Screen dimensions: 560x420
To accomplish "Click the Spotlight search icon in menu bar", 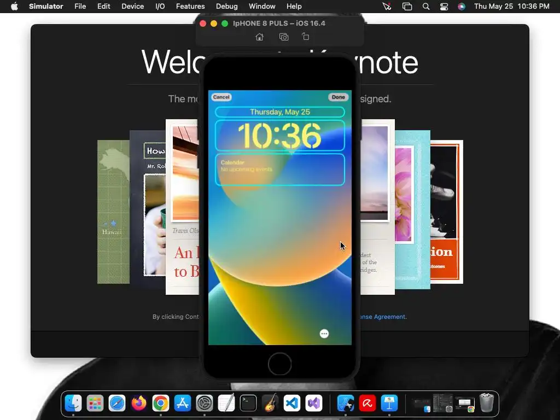I will click(425, 7).
